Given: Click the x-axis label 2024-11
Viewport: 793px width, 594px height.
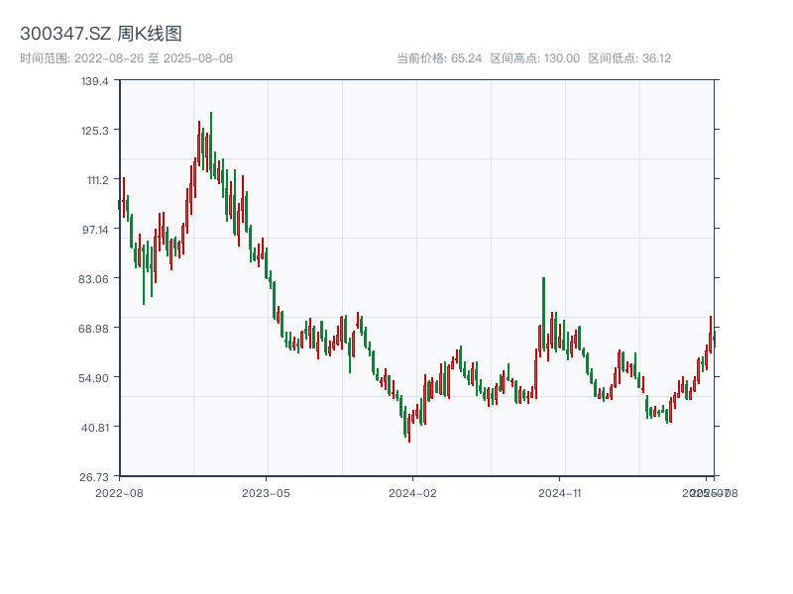Looking at the screenshot, I should (x=559, y=493).
